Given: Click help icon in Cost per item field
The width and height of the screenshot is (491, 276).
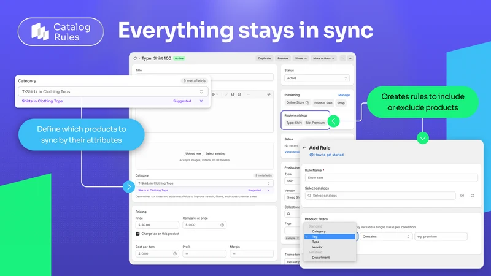Looking at the screenshot, I should pyautogui.click(x=175, y=254).
